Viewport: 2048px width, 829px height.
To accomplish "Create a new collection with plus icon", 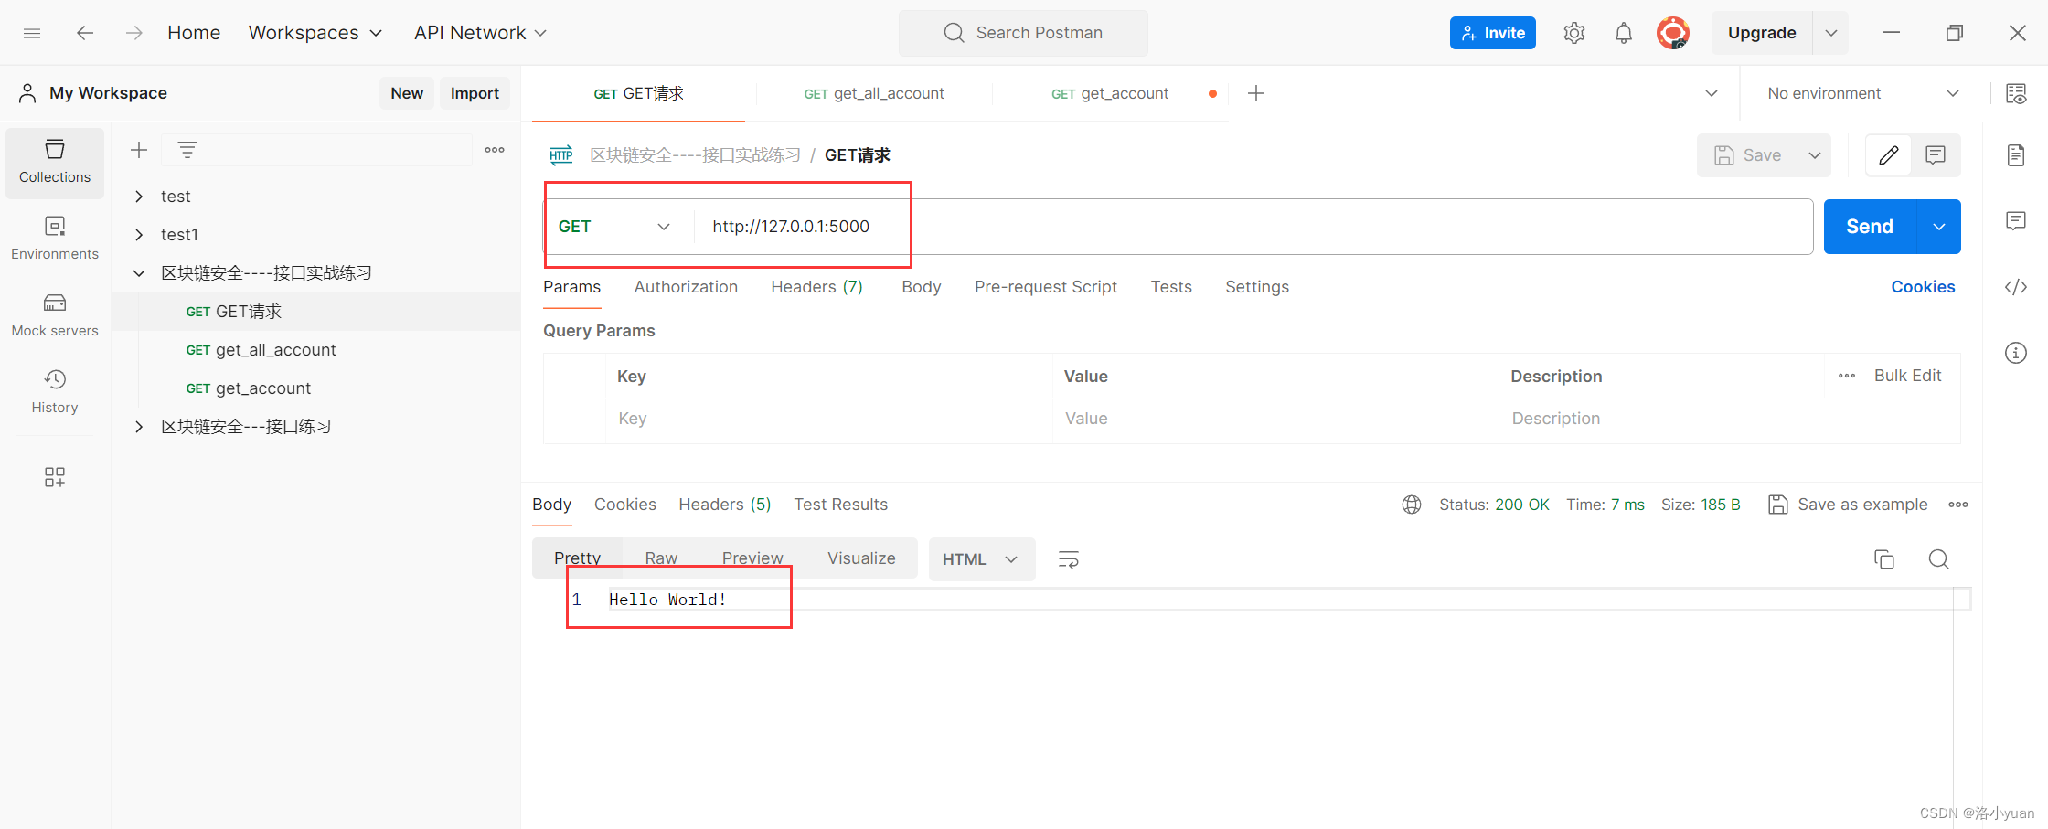I will click(x=139, y=150).
